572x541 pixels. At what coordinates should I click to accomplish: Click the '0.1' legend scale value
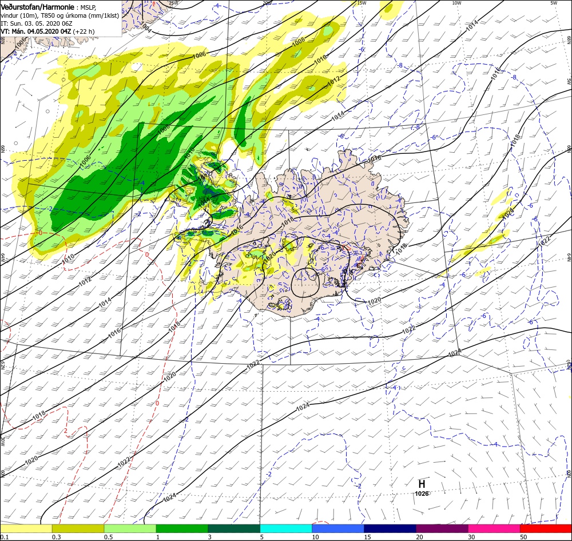pyautogui.click(x=5, y=537)
